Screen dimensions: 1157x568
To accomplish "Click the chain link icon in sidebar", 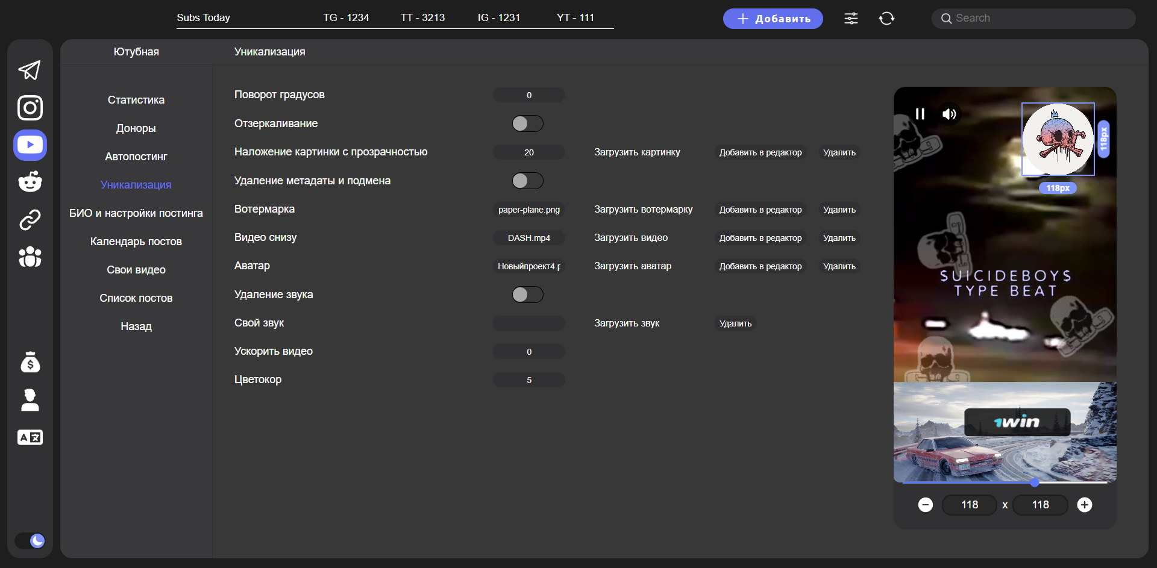I will point(30,220).
